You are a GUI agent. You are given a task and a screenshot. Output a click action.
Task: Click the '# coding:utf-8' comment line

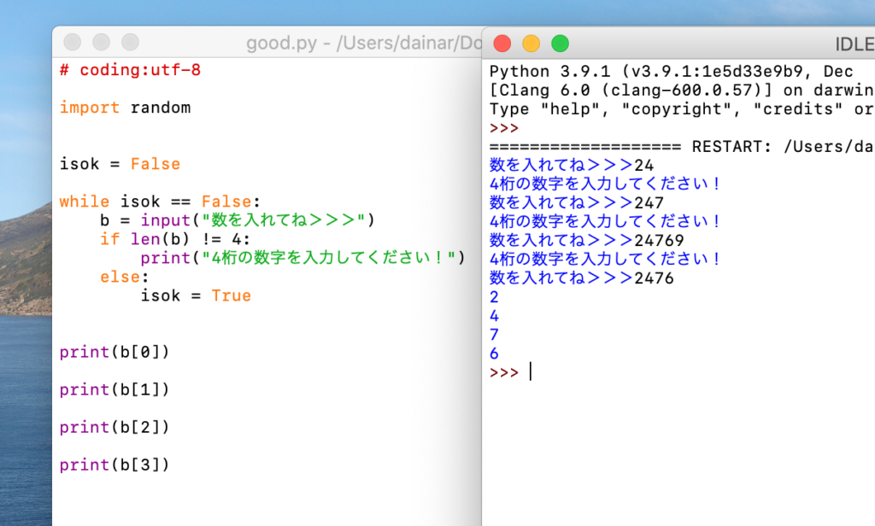[x=130, y=70]
